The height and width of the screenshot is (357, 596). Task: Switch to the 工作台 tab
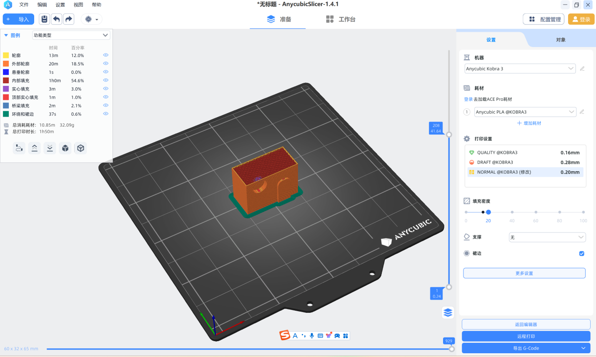[341, 19]
